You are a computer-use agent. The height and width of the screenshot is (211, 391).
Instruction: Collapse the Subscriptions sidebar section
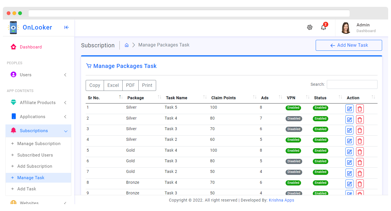[38, 131]
